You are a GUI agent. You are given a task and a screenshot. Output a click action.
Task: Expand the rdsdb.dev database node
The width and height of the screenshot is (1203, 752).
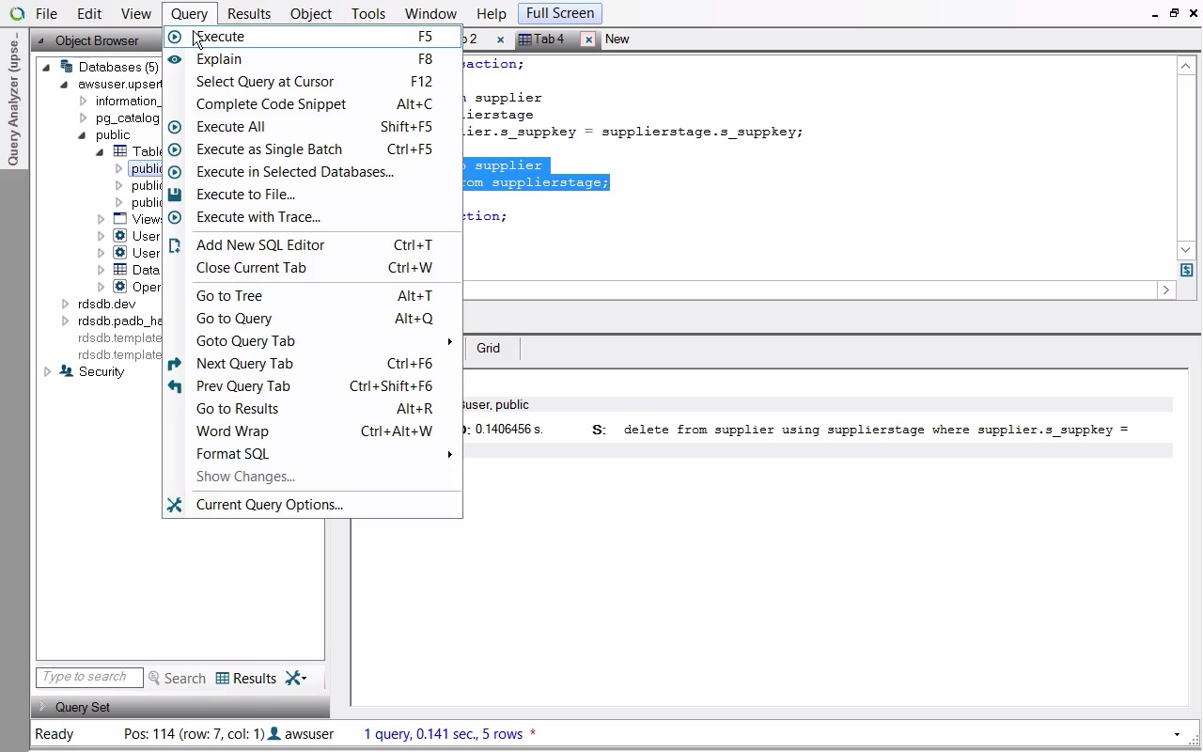click(65, 305)
